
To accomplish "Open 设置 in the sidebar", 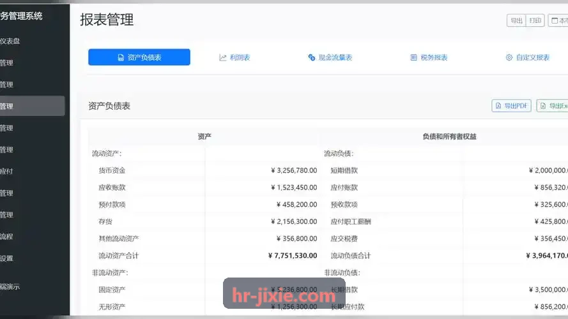I will (x=6, y=258).
